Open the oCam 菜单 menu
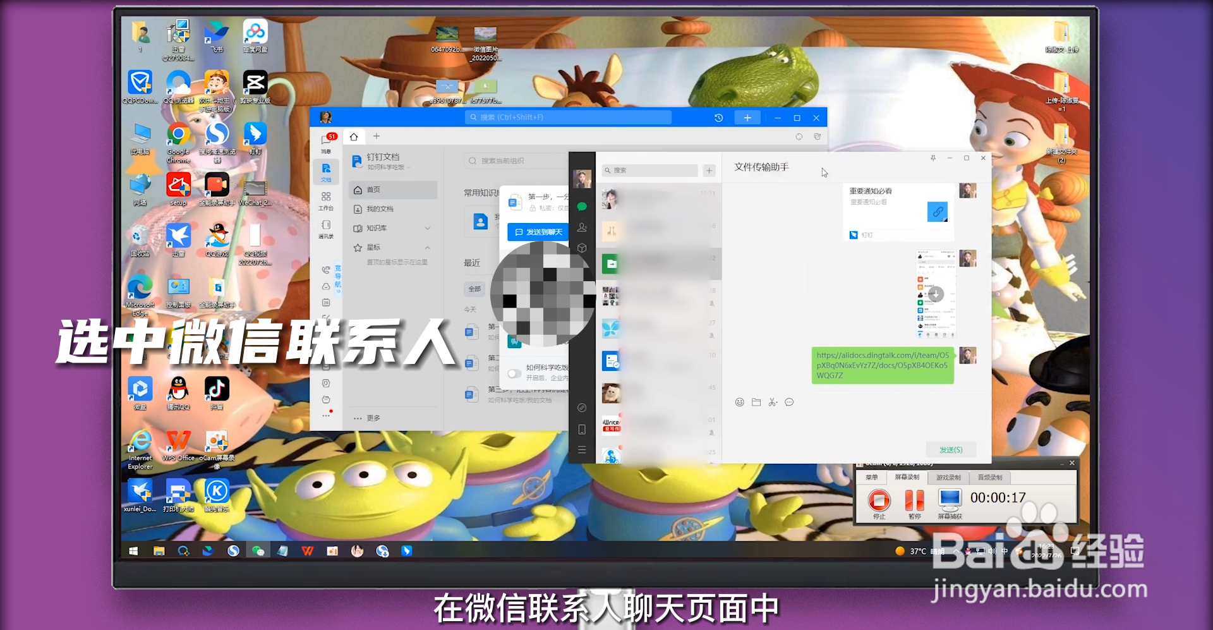 (x=872, y=478)
